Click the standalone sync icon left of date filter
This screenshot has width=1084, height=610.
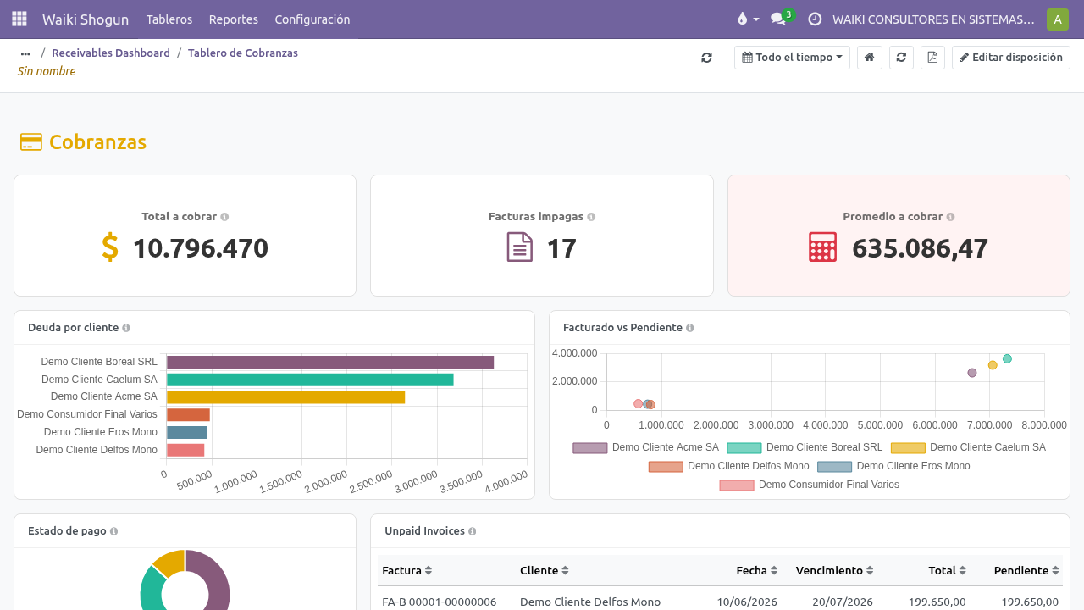(x=706, y=58)
